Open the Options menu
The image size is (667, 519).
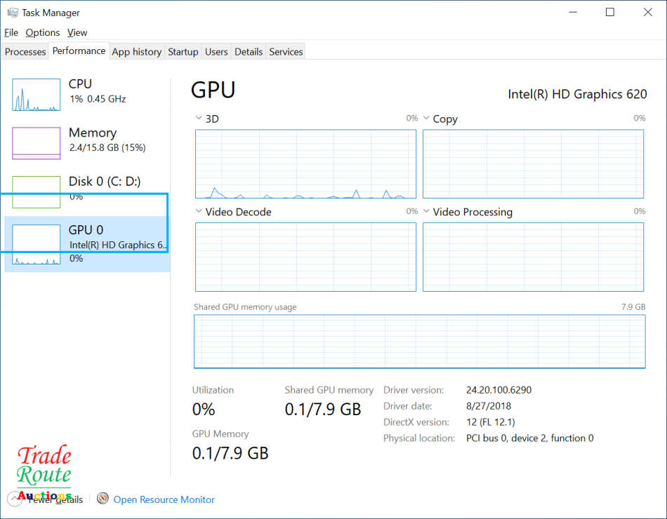[x=43, y=32]
